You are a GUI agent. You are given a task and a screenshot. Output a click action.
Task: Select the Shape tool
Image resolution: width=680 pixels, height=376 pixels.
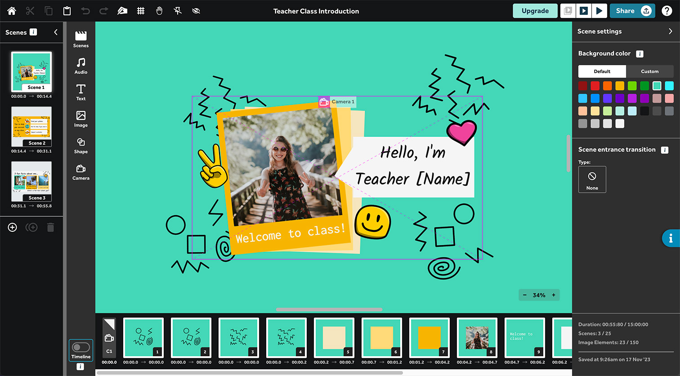click(81, 145)
